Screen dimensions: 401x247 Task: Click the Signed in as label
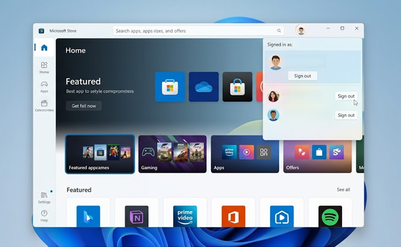pos(280,44)
